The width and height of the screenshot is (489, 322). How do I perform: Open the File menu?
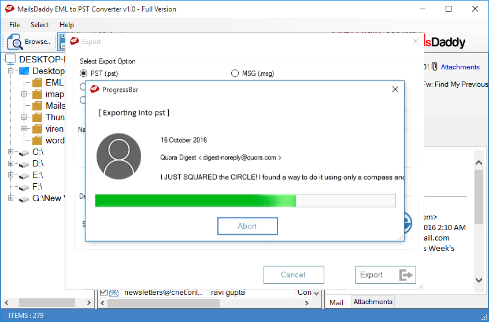[14, 25]
